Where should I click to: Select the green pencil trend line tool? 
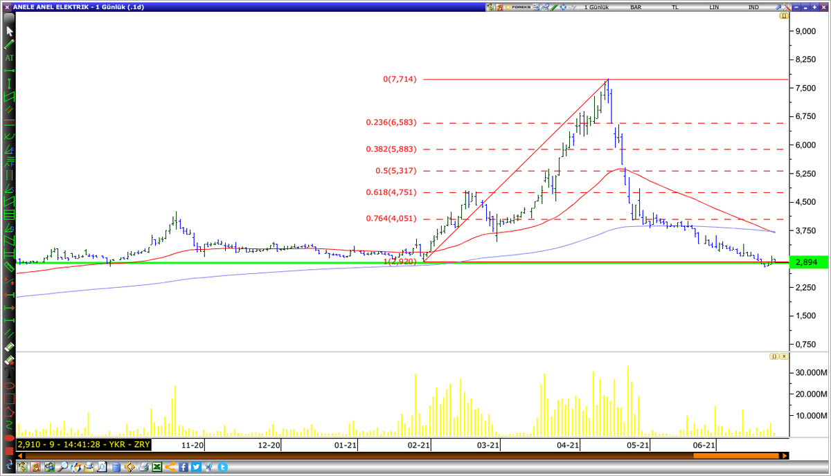(x=10, y=44)
